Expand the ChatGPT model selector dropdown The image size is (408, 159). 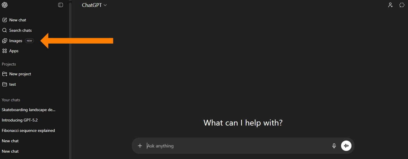click(94, 5)
